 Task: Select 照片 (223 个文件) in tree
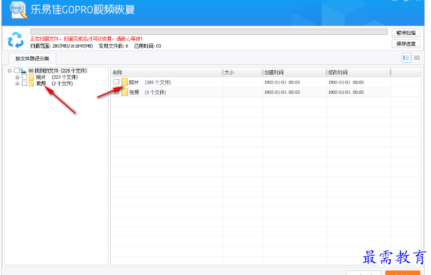click(x=57, y=77)
